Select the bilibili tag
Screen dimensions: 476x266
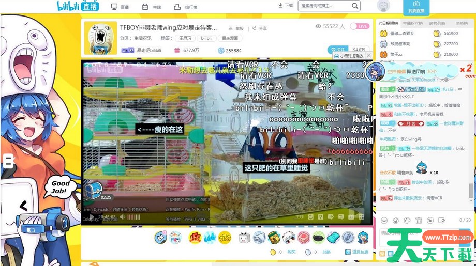(206, 38)
